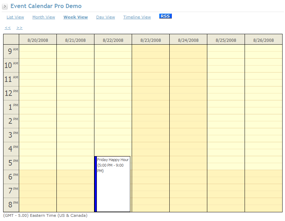Advance to next week with >> link
The width and height of the screenshot is (285, 221).
coord(20,28)
